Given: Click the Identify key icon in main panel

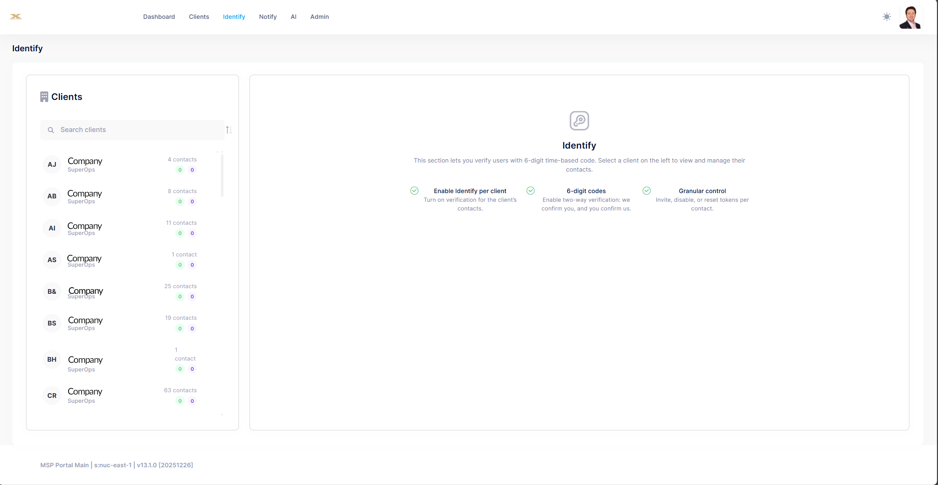Looking at the screenshot, I should [579, 121].
